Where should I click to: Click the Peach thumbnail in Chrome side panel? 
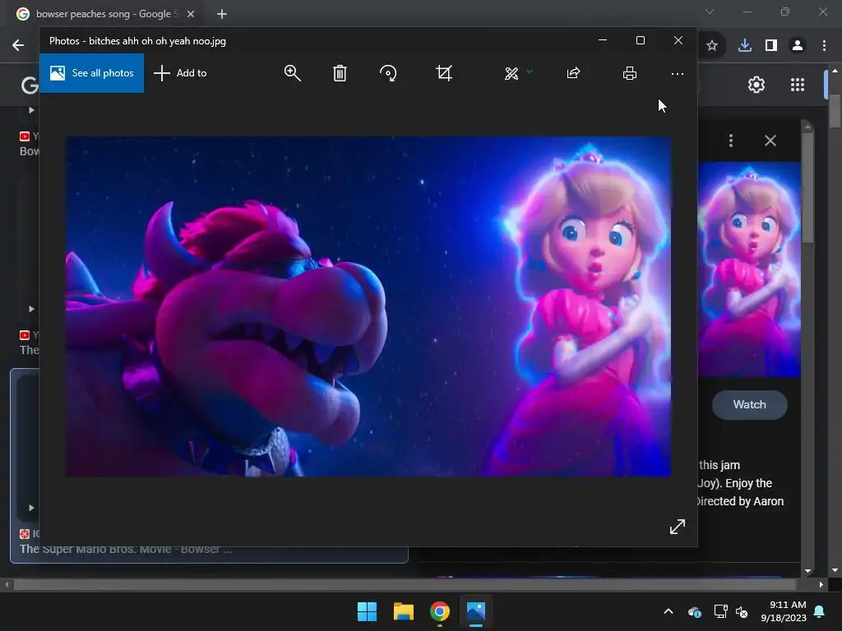click(x=749, y=269)
